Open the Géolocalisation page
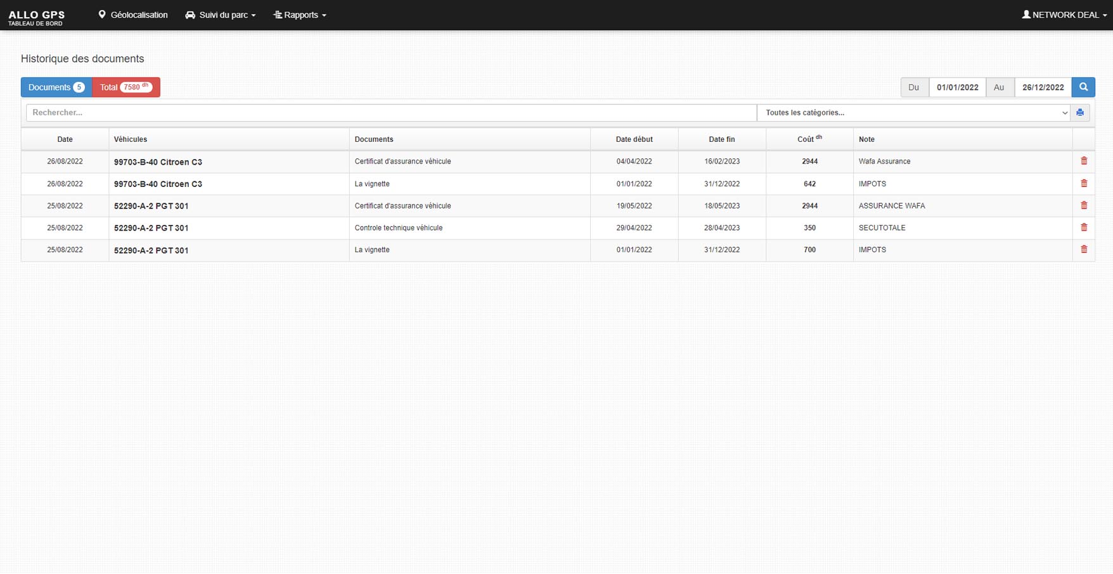The height and width of the screenshot is (574, 1113). [133, 15]
